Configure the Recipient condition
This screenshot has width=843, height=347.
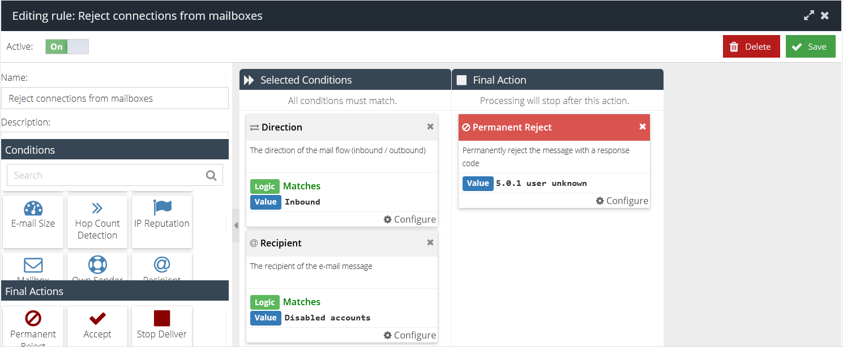(x=409, y=335)
